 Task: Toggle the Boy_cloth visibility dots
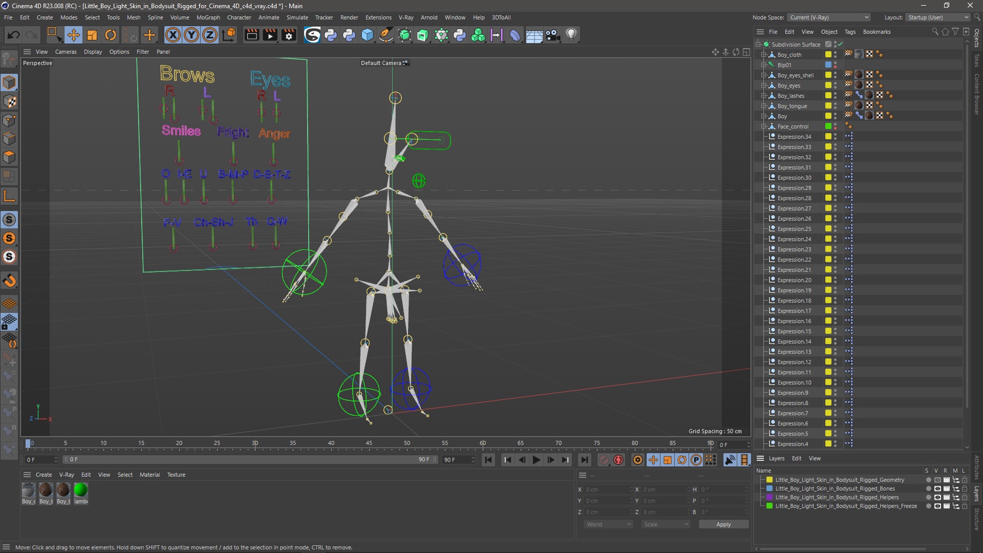coord(836,54)
